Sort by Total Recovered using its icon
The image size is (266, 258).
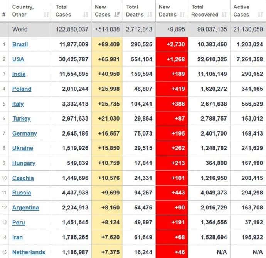224,15
